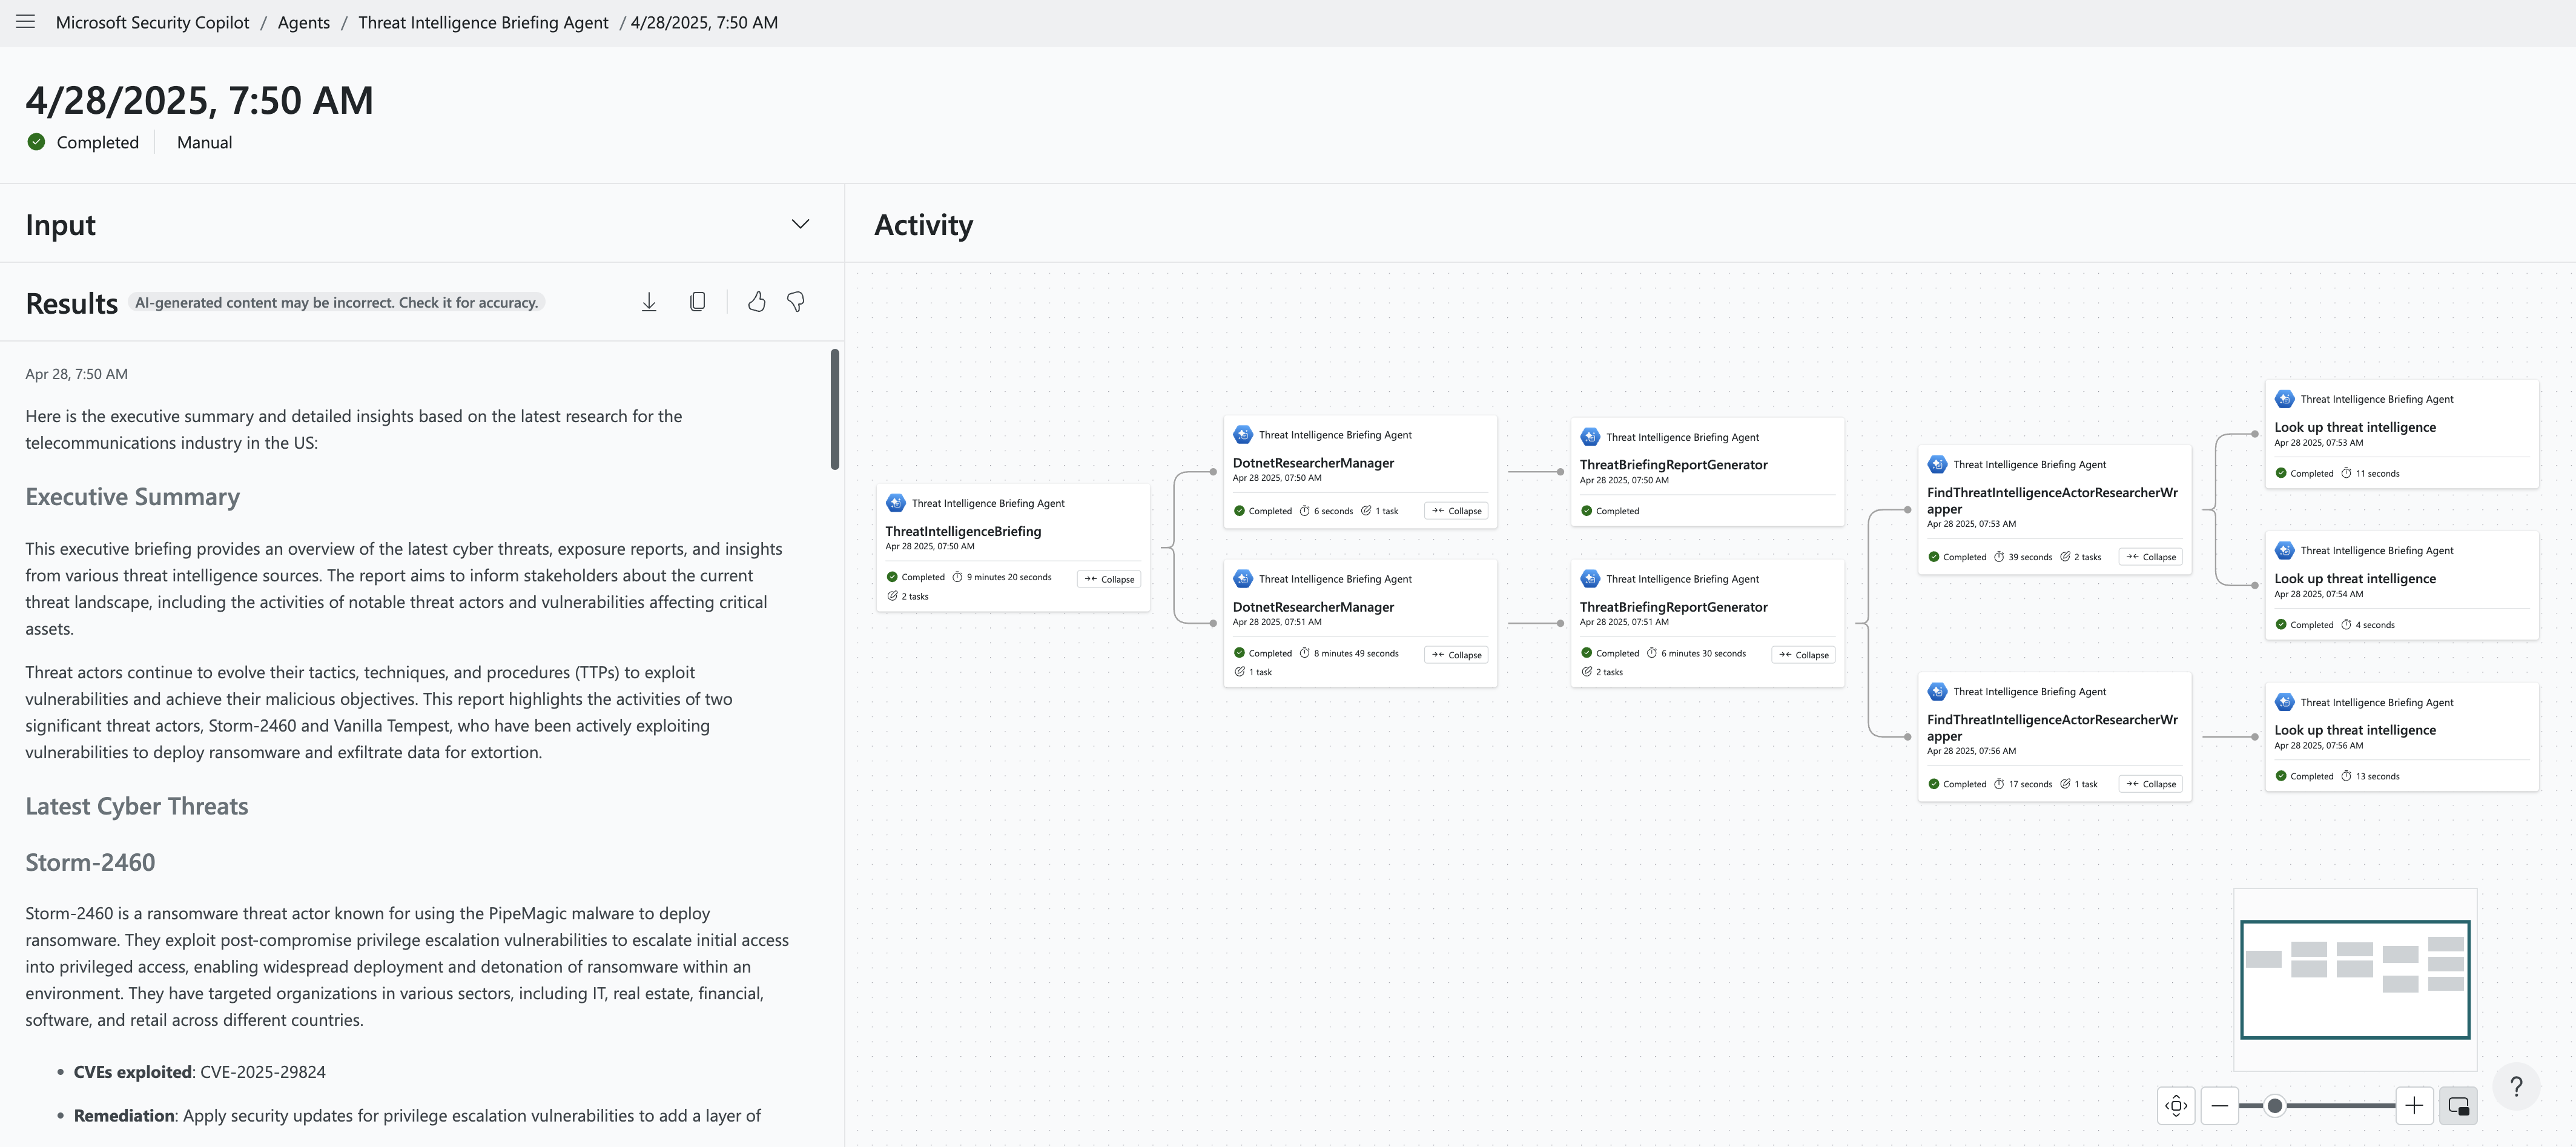Give thumbs up feedback on results
Screen dimensions: 2576x1147
[x=757, y=302]
